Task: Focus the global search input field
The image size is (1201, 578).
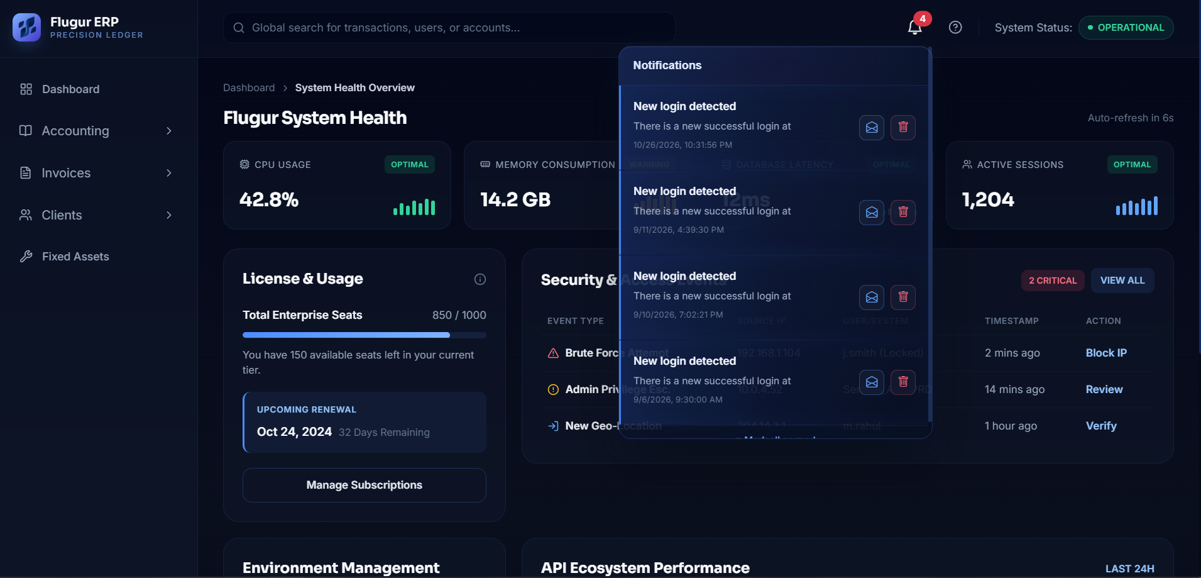Action: coord(449,28)
